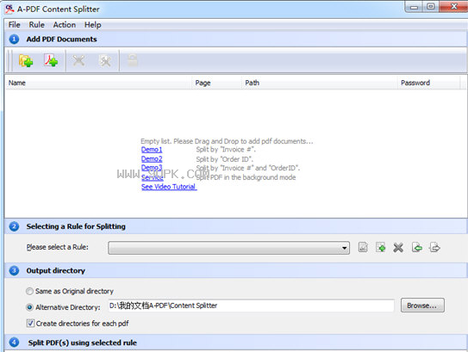
Task: Open the Please select a Rule dropdown
Action: [228, 248]
